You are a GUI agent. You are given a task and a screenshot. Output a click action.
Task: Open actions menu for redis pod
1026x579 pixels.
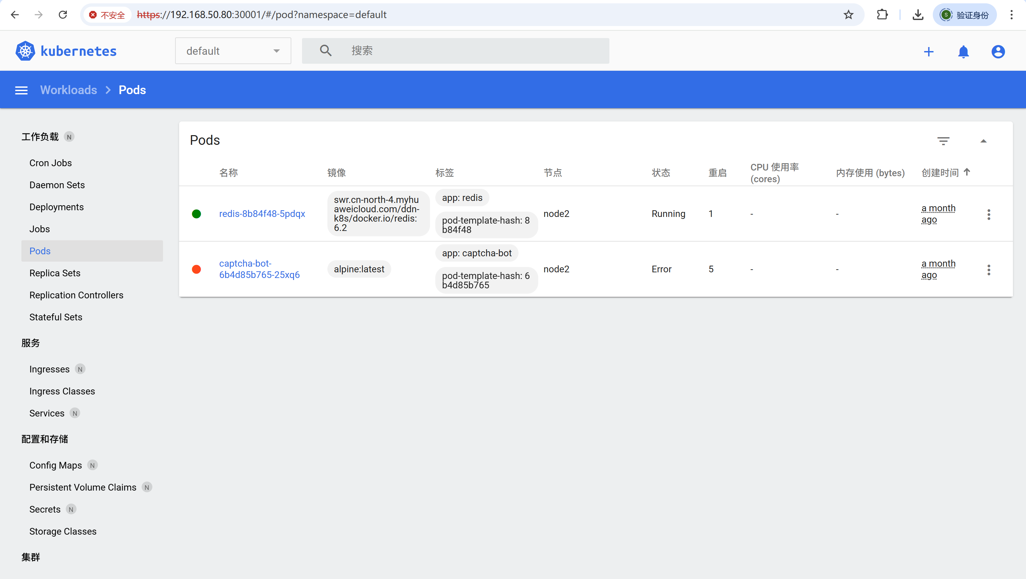(x=989, y=214)
